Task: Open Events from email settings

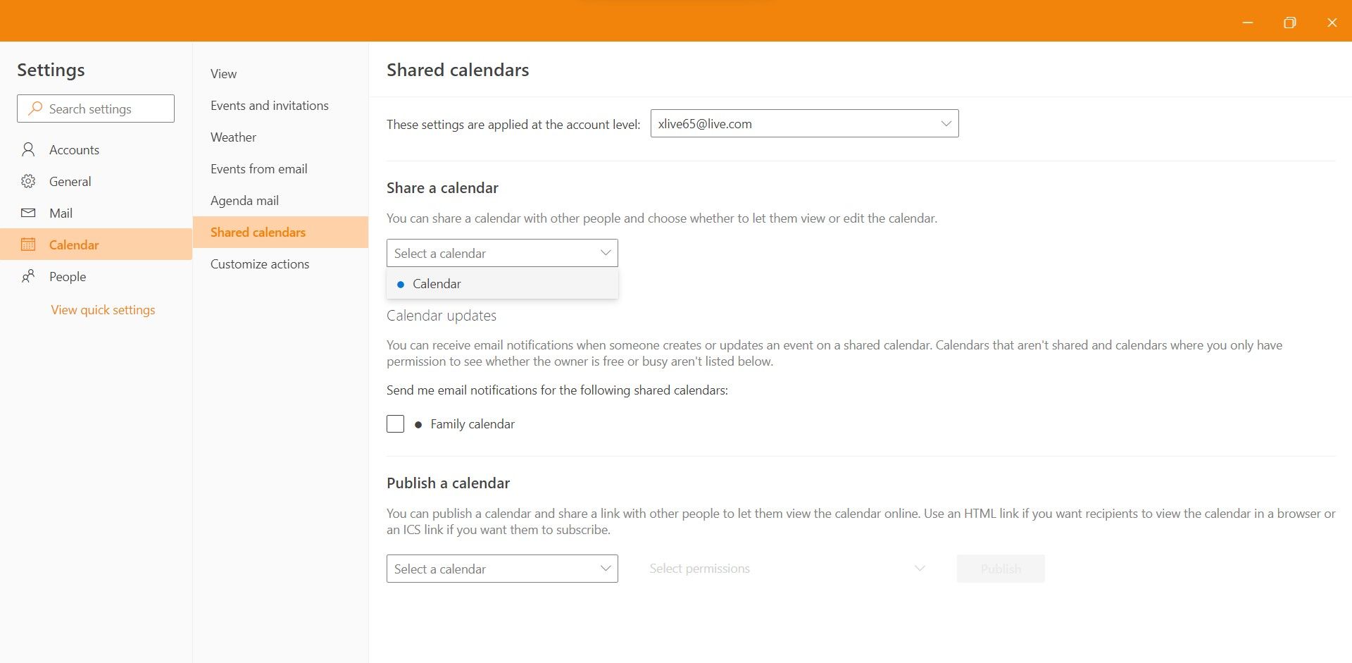Action: [258, 169]
